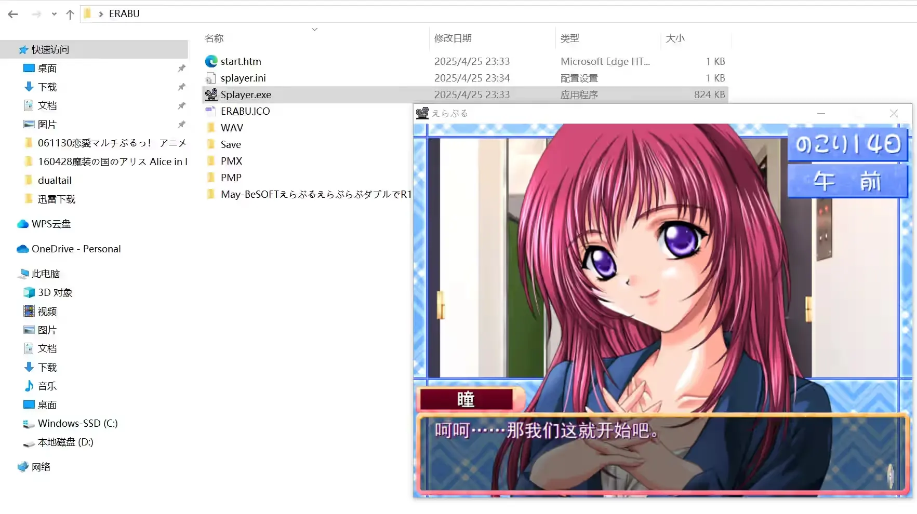Navigate up one folder level
917x514 pixels.
pos(70,14)
